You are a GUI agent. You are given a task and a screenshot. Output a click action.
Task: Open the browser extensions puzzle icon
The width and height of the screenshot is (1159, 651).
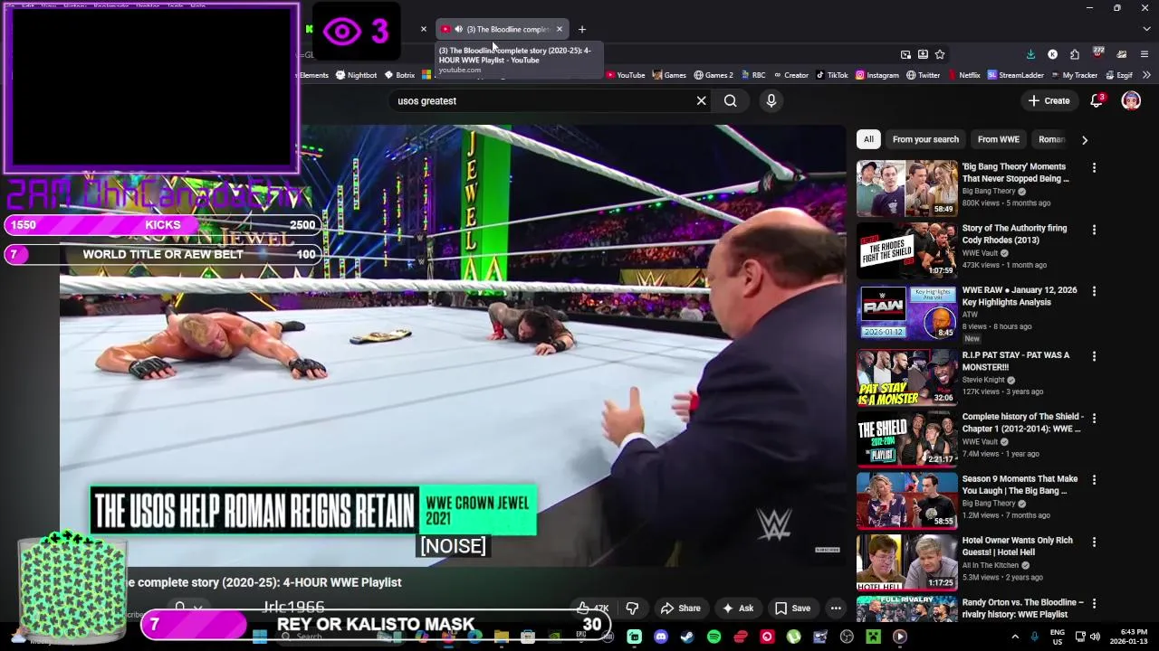(1074, 54)
